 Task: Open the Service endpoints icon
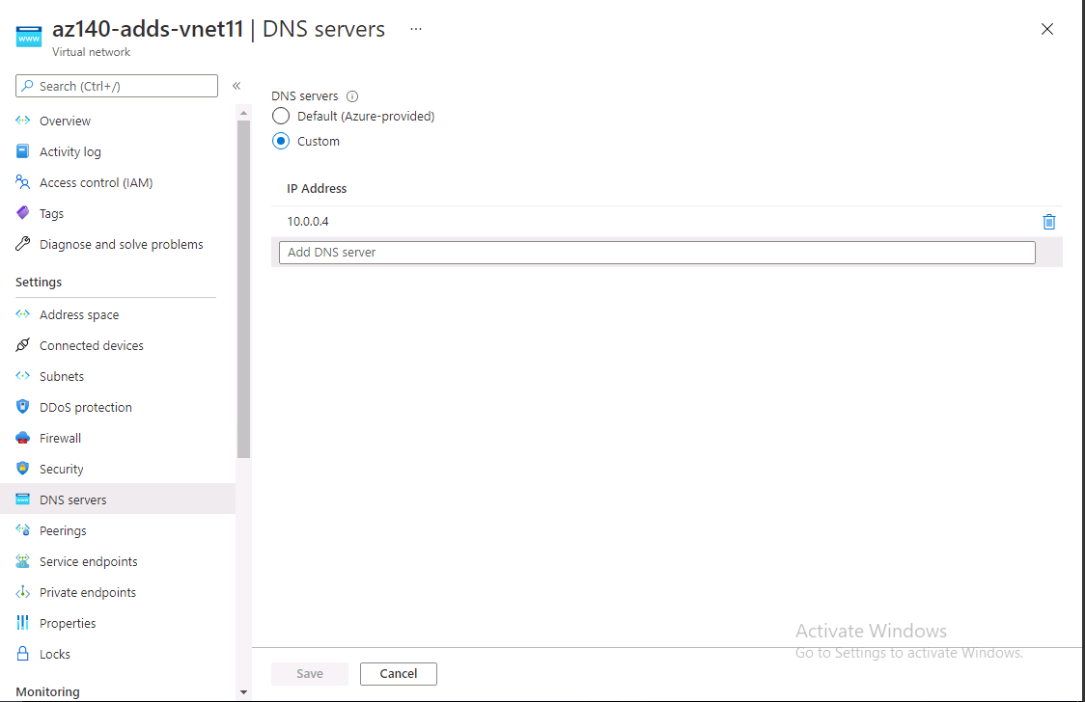point(22,561)
